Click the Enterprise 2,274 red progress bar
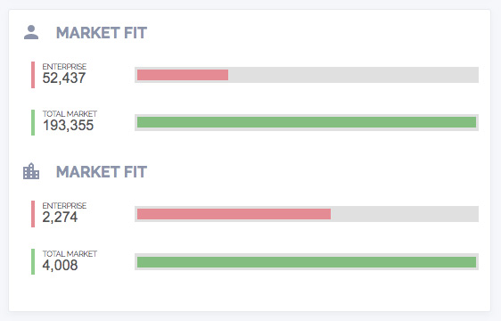 (307, 214)
